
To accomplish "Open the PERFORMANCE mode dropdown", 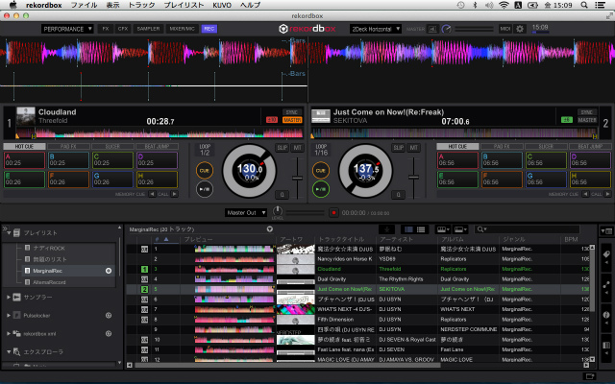I will (x=67, y=29).
